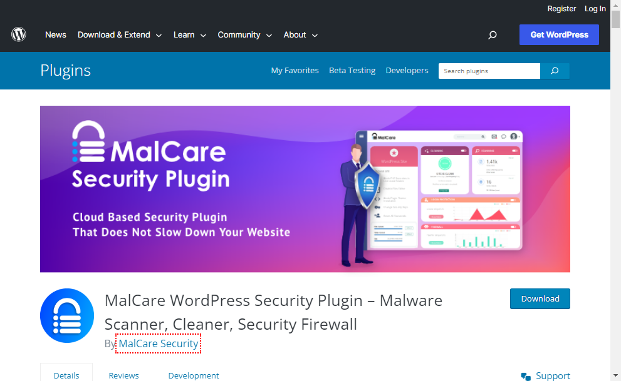Click the plugin search submit icon
Screen dimensions: 621x381
pyautogui.click(x=555, y=71)
